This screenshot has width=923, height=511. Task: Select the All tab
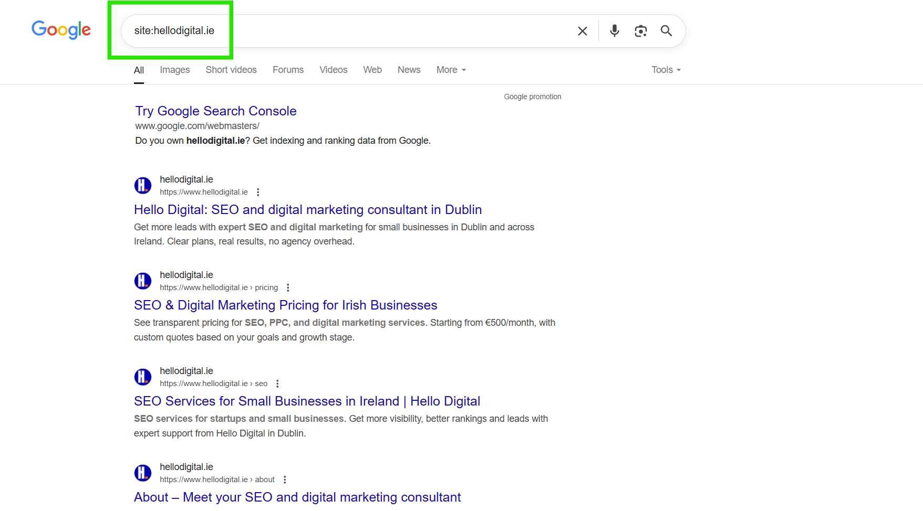[x=139, y=70]
